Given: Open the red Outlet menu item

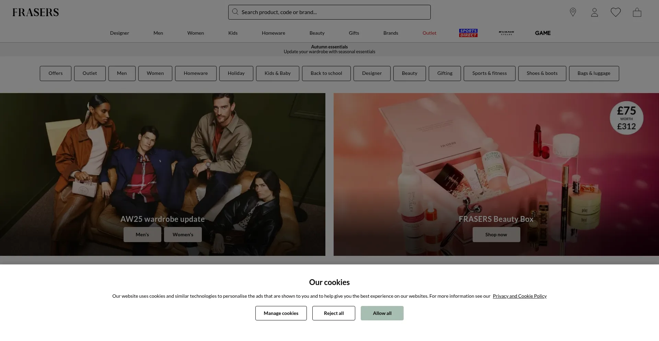Looking at the screenshot, I should pyautogui.click(x=429, y=33).
